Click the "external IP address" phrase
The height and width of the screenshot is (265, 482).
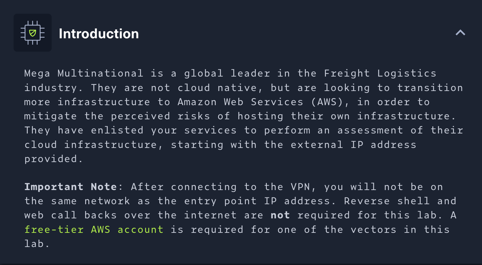click(x=353, y=145)
